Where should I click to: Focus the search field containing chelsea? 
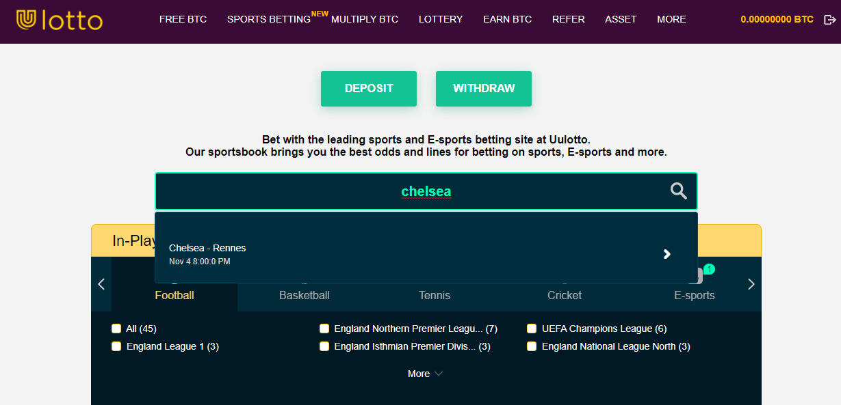tap(426, 191)
